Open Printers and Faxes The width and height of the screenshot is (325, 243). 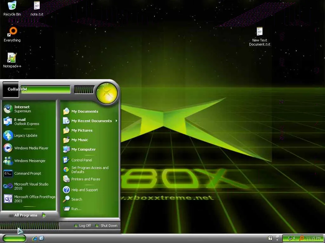[x=90, y=179]
